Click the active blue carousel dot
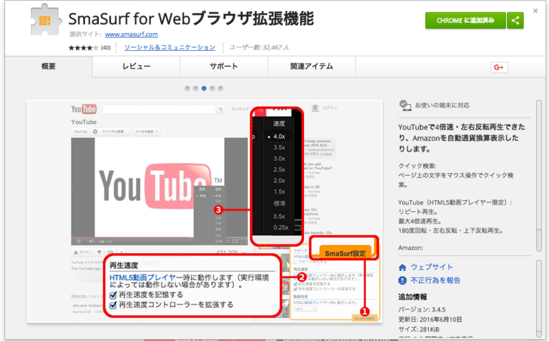549x341 pixels. (x=204, y=89)
